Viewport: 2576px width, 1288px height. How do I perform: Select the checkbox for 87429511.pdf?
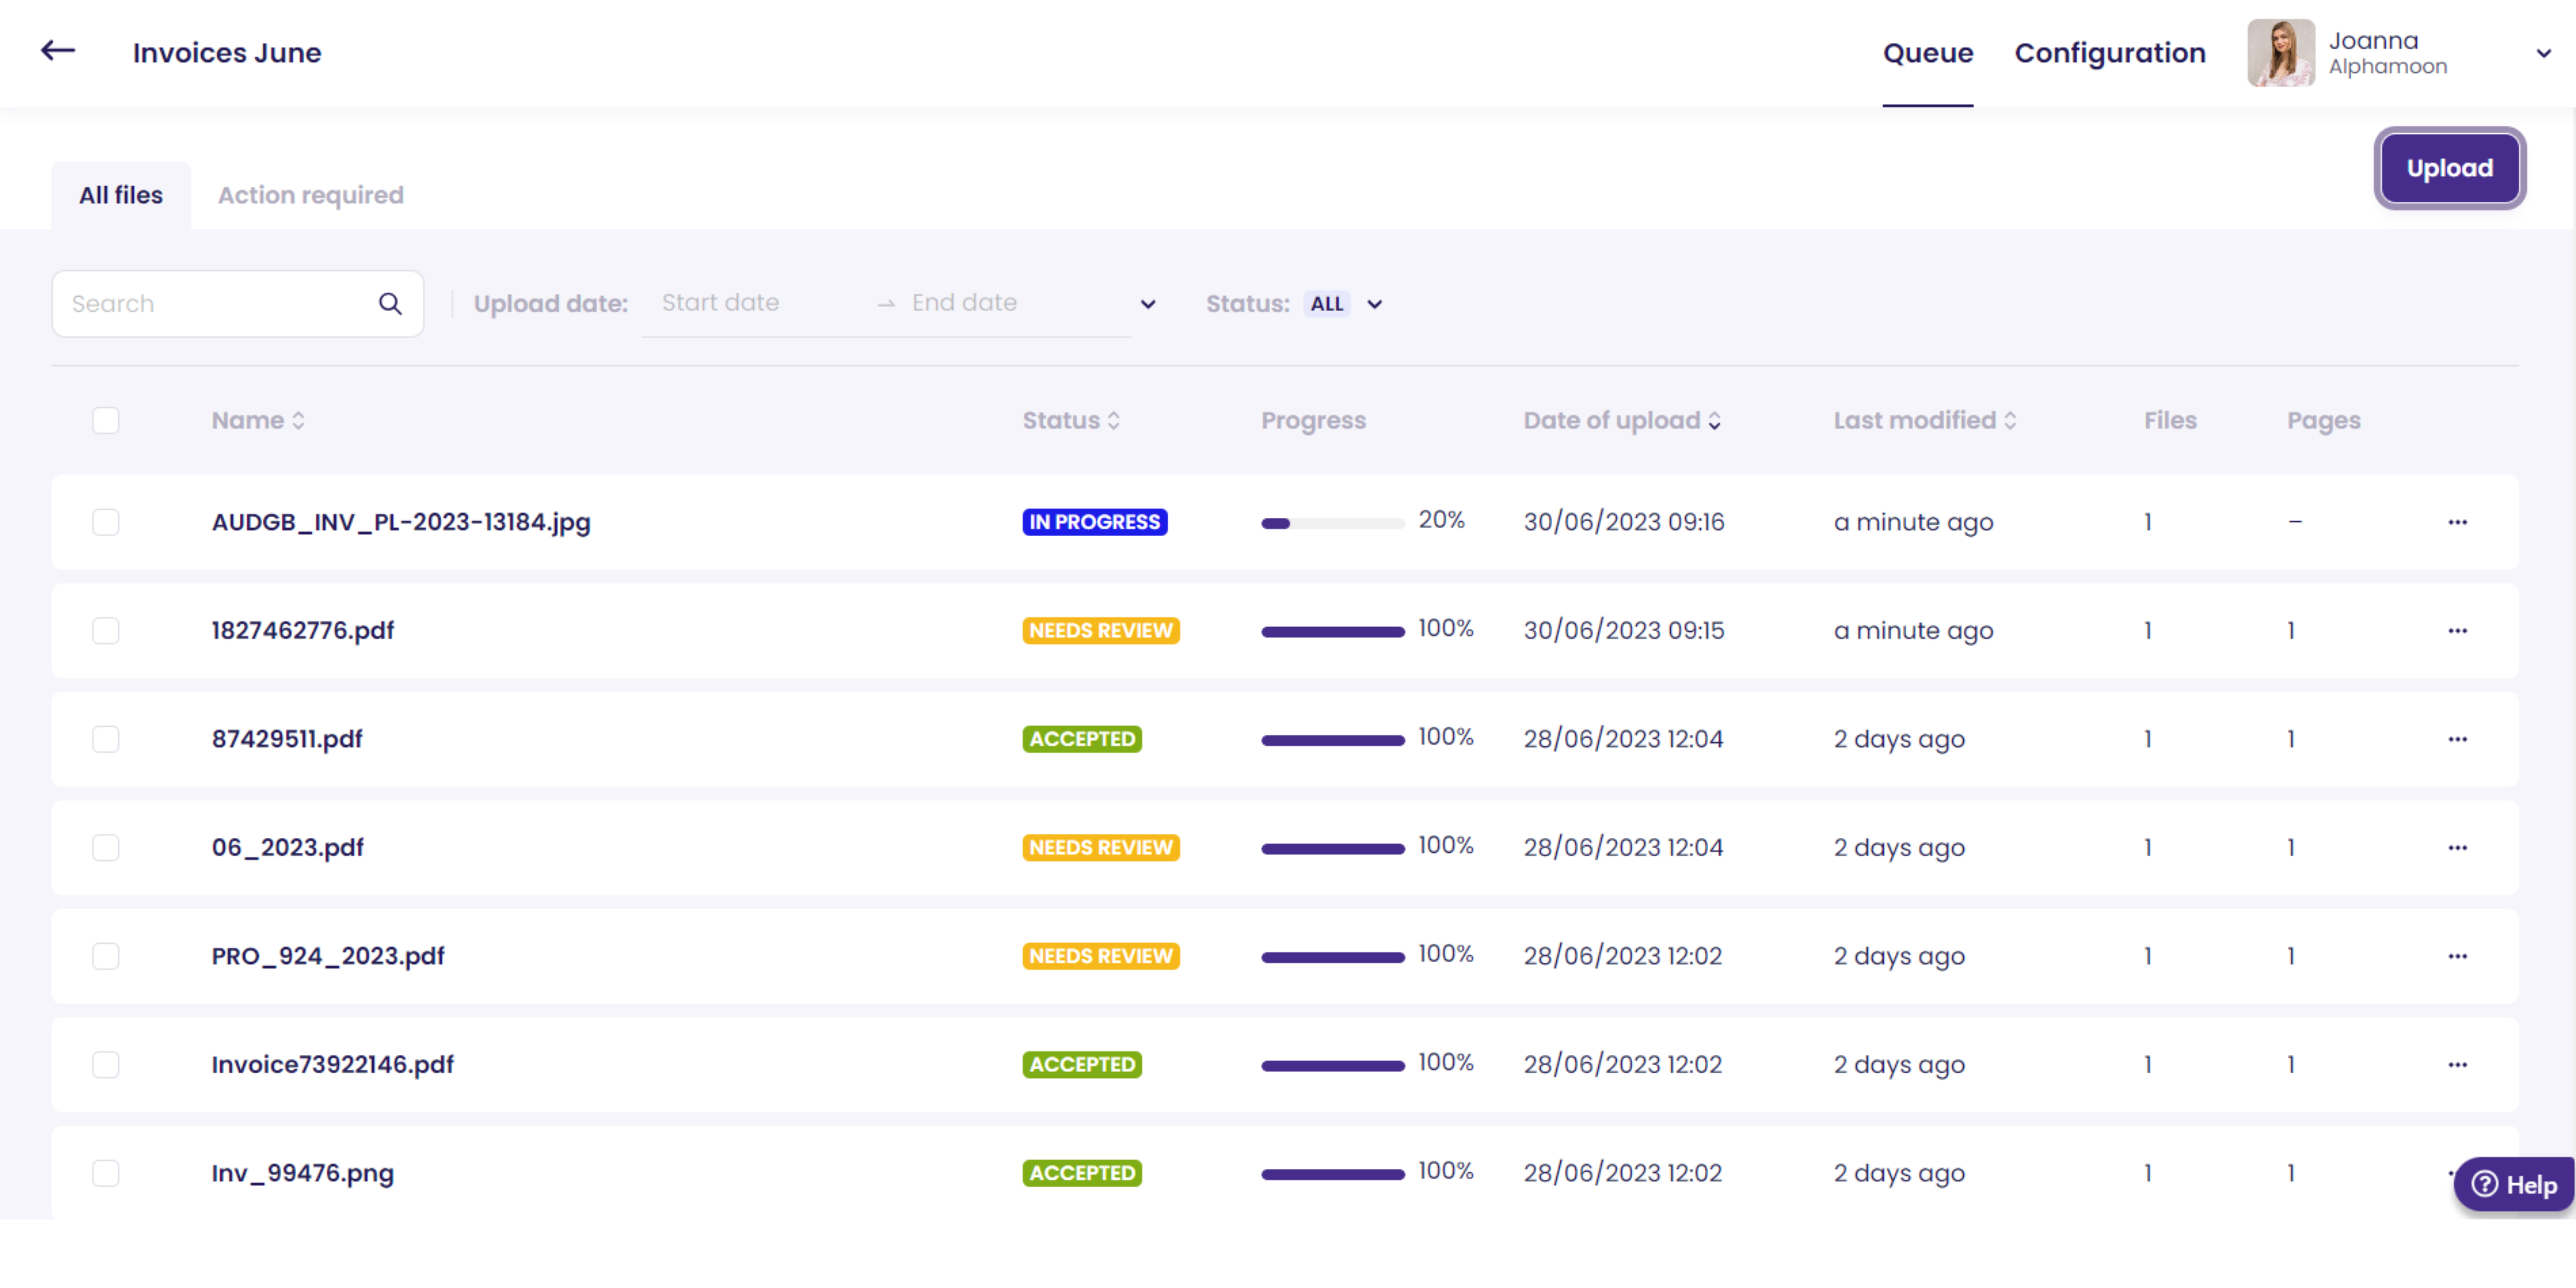pyautogui.click(x=105, y=739)
